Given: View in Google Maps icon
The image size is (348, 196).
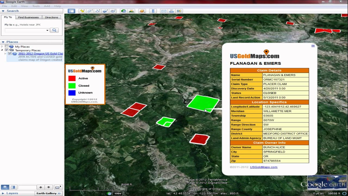Looking at the screenshot, I should coord(179,11).
